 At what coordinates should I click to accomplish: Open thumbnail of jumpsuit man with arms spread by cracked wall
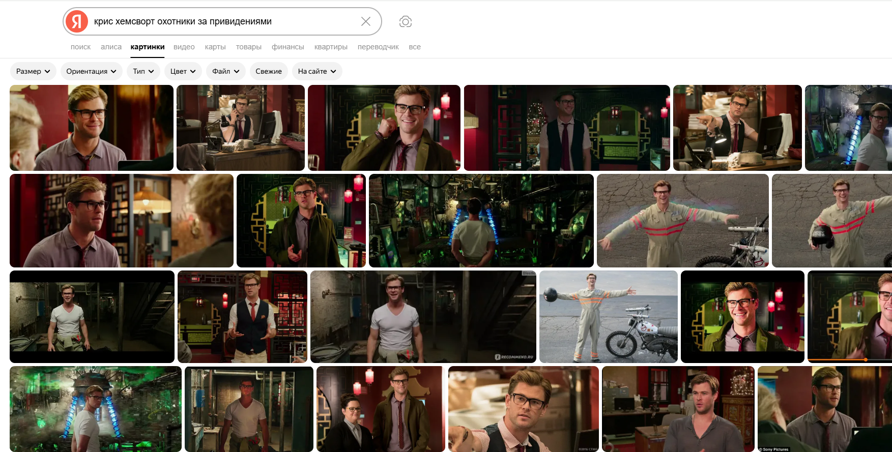pos(683,221)
